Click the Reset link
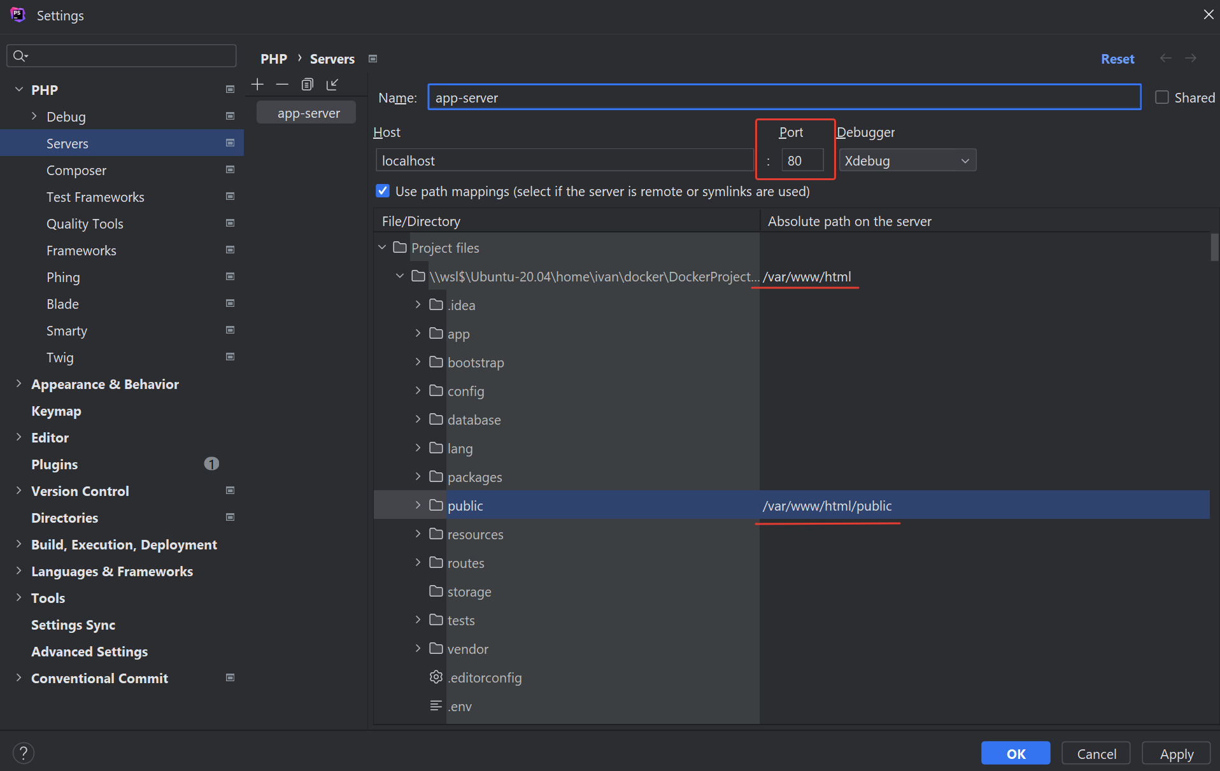The height and width of the screenshot is (771, 1220). (1117, 59)
